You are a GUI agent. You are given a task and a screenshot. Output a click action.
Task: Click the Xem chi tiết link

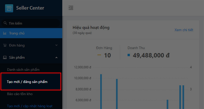[184, 30]
